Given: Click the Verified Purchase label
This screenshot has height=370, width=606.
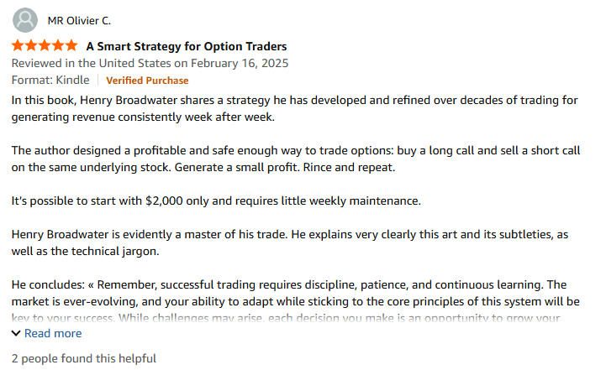Looking at the screenshot, I should pyautogui.click(x=147, y=81).
